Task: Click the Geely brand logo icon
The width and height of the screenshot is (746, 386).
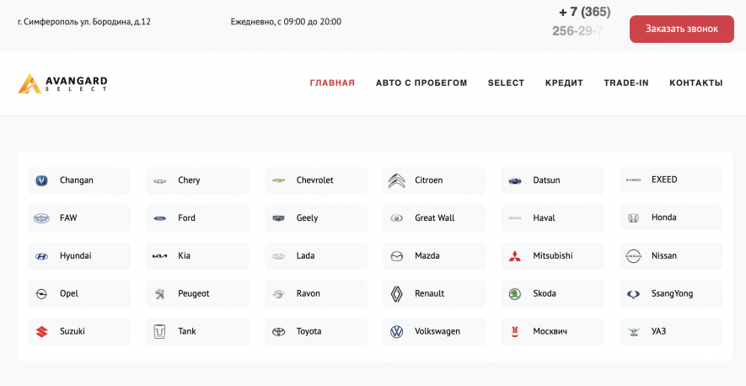Action: click(278, 218)
